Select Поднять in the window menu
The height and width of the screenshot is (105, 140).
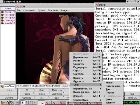[x=86, y=78]
